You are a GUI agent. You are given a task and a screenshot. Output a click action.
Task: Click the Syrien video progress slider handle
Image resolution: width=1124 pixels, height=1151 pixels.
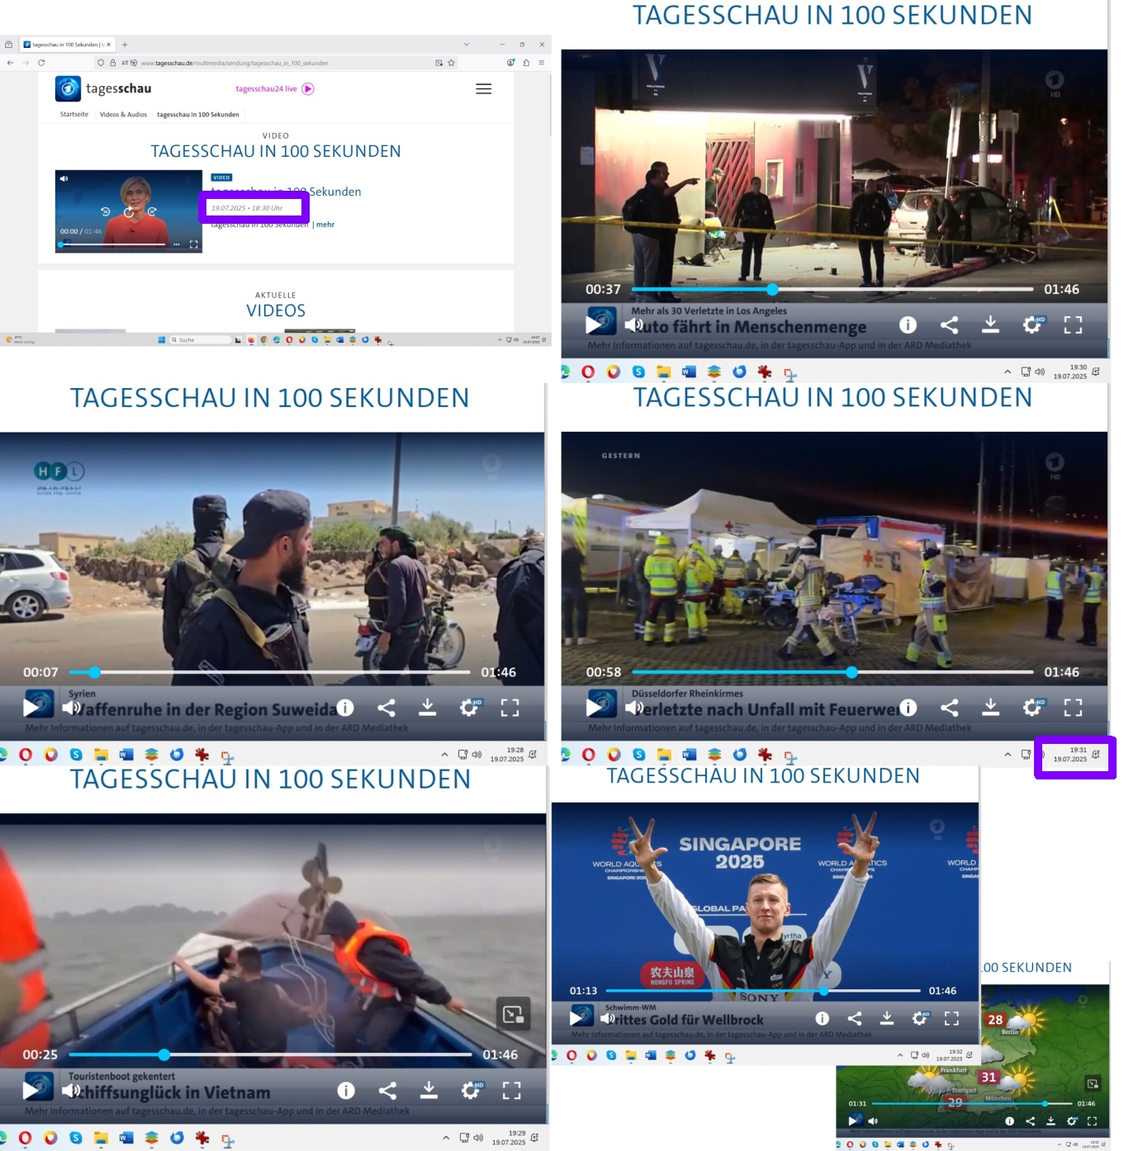click(95, 672)
